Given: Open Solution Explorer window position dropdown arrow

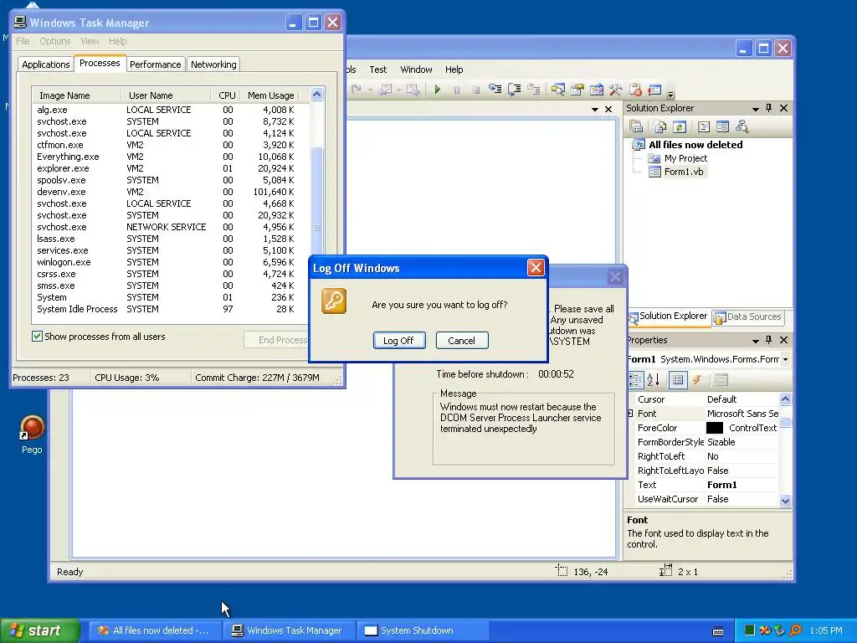Looking at the screenshot, I should 756,109.
